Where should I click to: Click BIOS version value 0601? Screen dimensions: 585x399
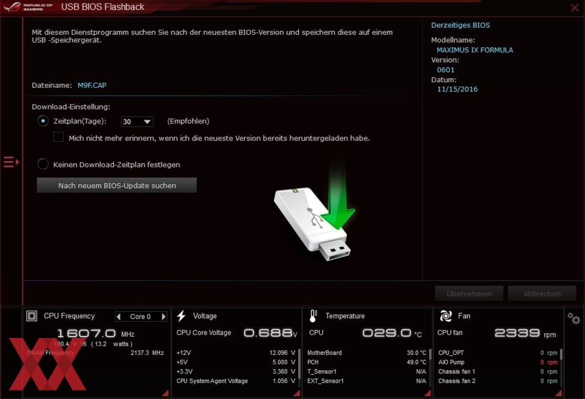446,70
